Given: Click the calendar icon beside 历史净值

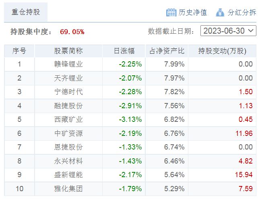Looking at the screenshot, I should (x=171, y=12).
